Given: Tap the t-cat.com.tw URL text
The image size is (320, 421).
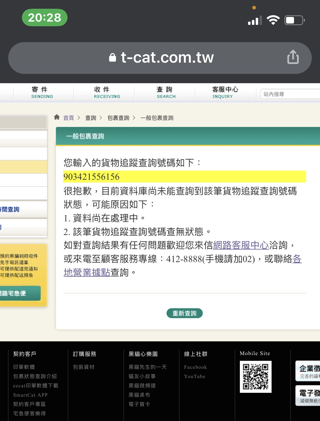Looking at the screenshot, I should point(167,57).
